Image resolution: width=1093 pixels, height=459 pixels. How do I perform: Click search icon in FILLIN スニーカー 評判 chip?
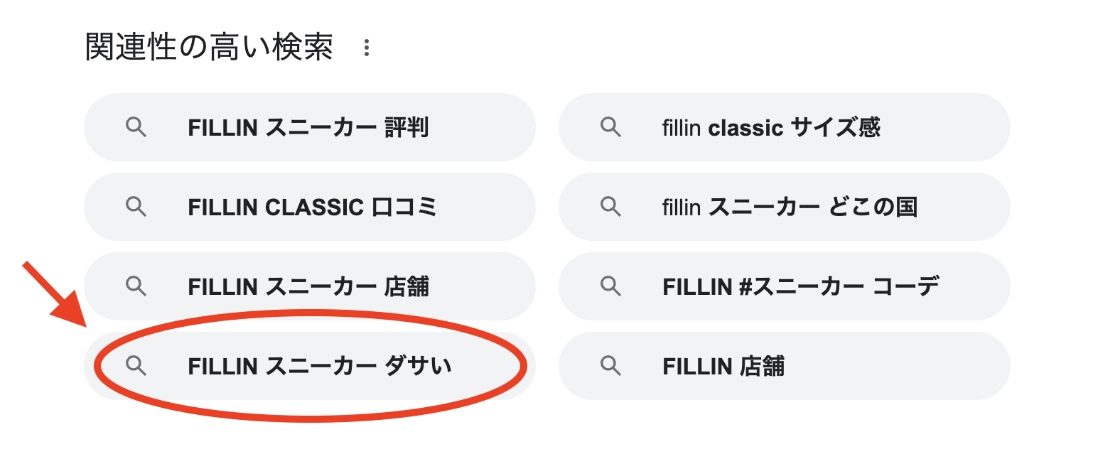click(x=136, y=128)
